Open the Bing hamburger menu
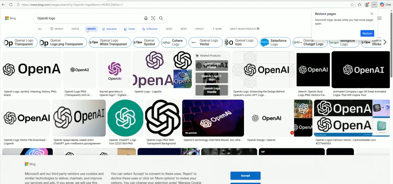 (379, 18)
